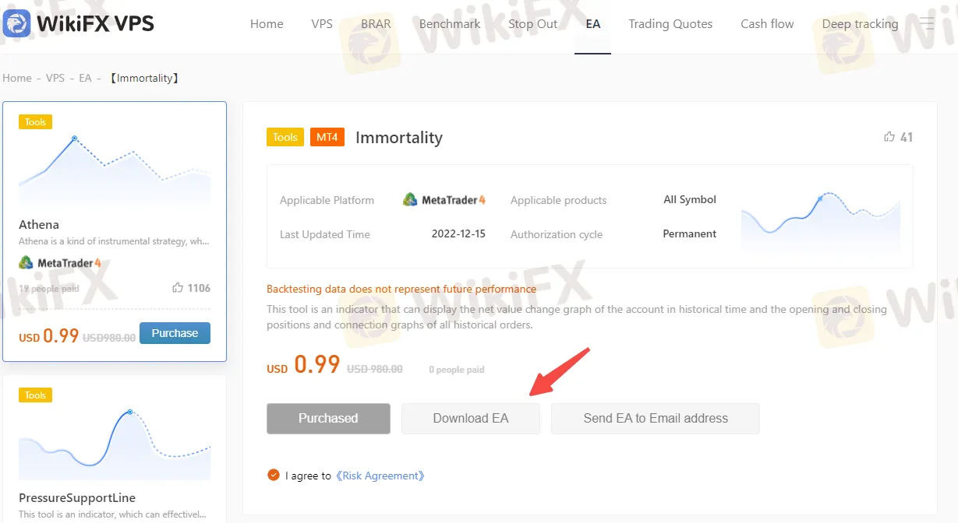Click the MetaTrader 4 logo under Applicable Platform
This screenshot has height=523, width=958.
tap(444, 200)
